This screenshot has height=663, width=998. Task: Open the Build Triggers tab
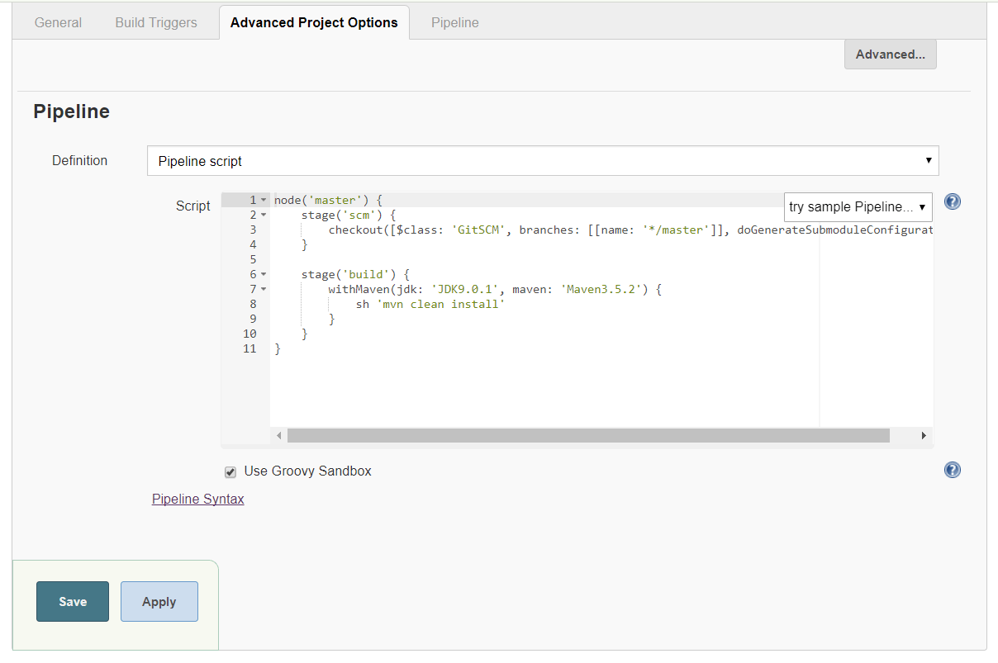point(155,22)
